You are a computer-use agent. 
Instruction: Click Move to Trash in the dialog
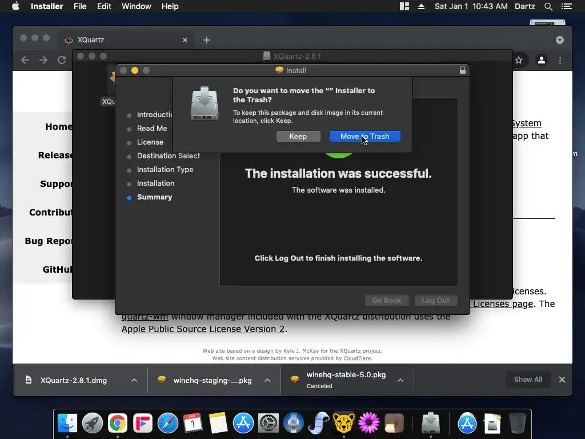point(364,136)
